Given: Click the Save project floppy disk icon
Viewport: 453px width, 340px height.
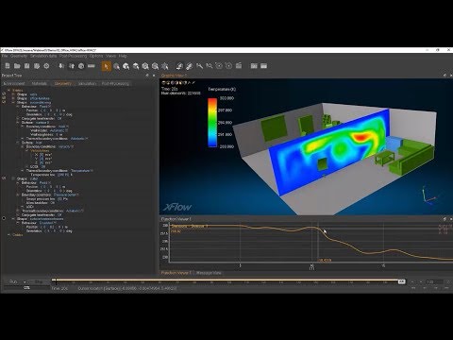Looking at the screenshot, I should [x=27, y=66].
